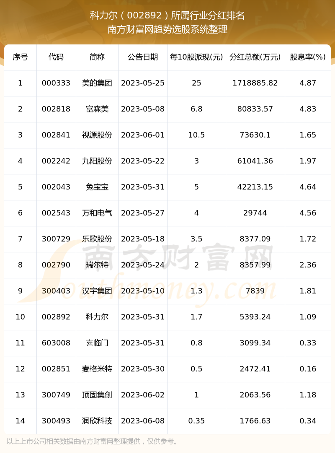This screenshot has width=335, height=462.
Task: Click the subtitle 南方财富网趋势选股系统整理
Action: (167, 29)
